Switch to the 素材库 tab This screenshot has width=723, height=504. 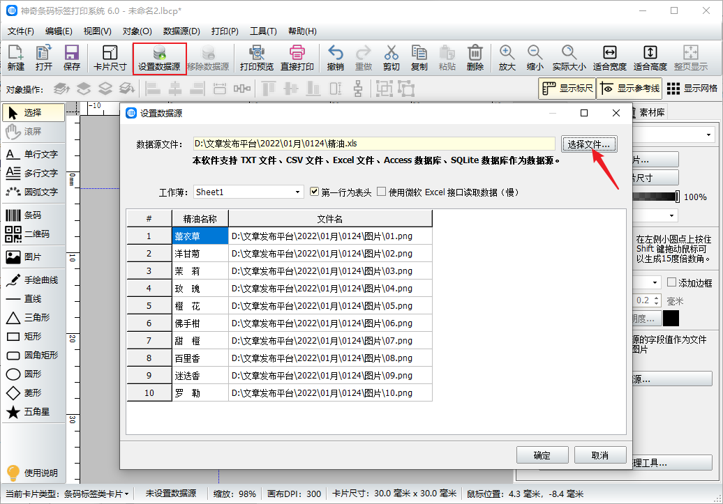click(651, 112)
